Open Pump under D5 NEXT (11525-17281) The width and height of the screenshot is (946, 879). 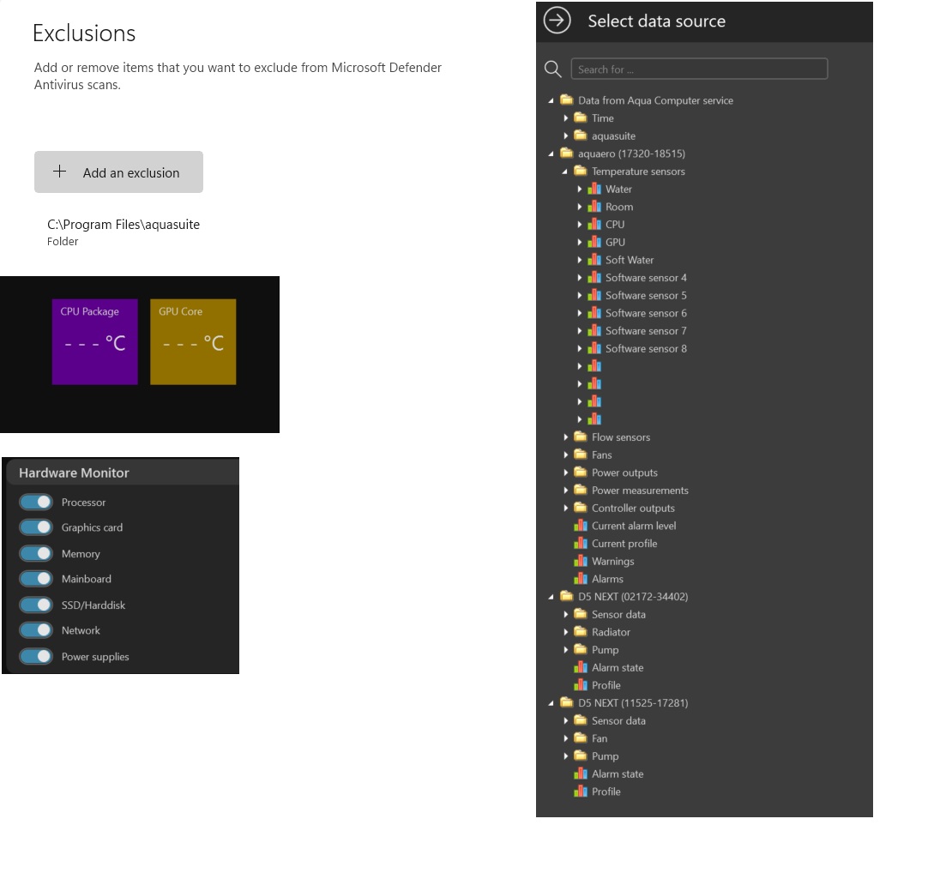pyautogui.click(x=605, y=756)
